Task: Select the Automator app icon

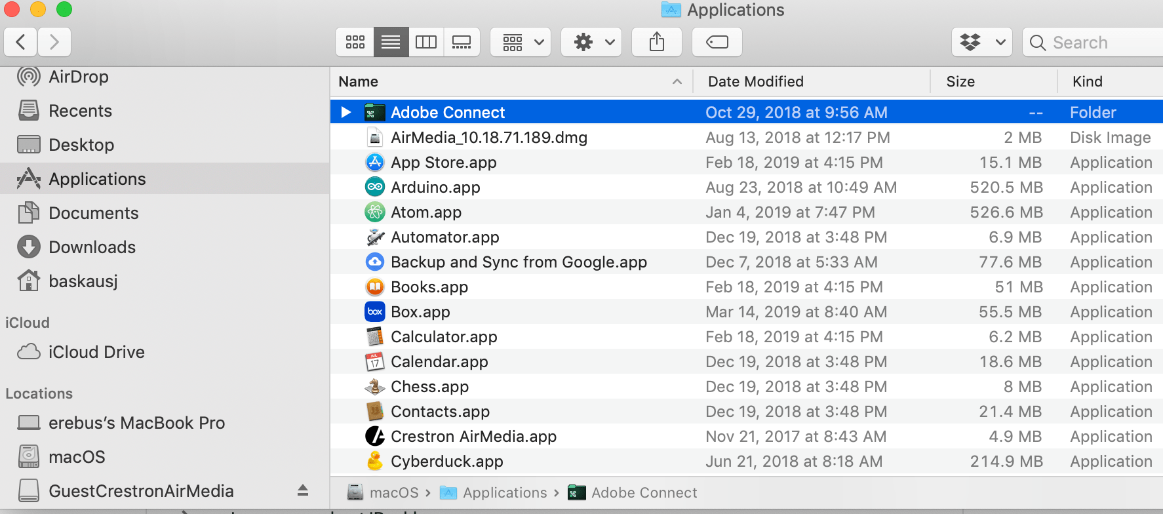Action: click(x=374, y=237)
